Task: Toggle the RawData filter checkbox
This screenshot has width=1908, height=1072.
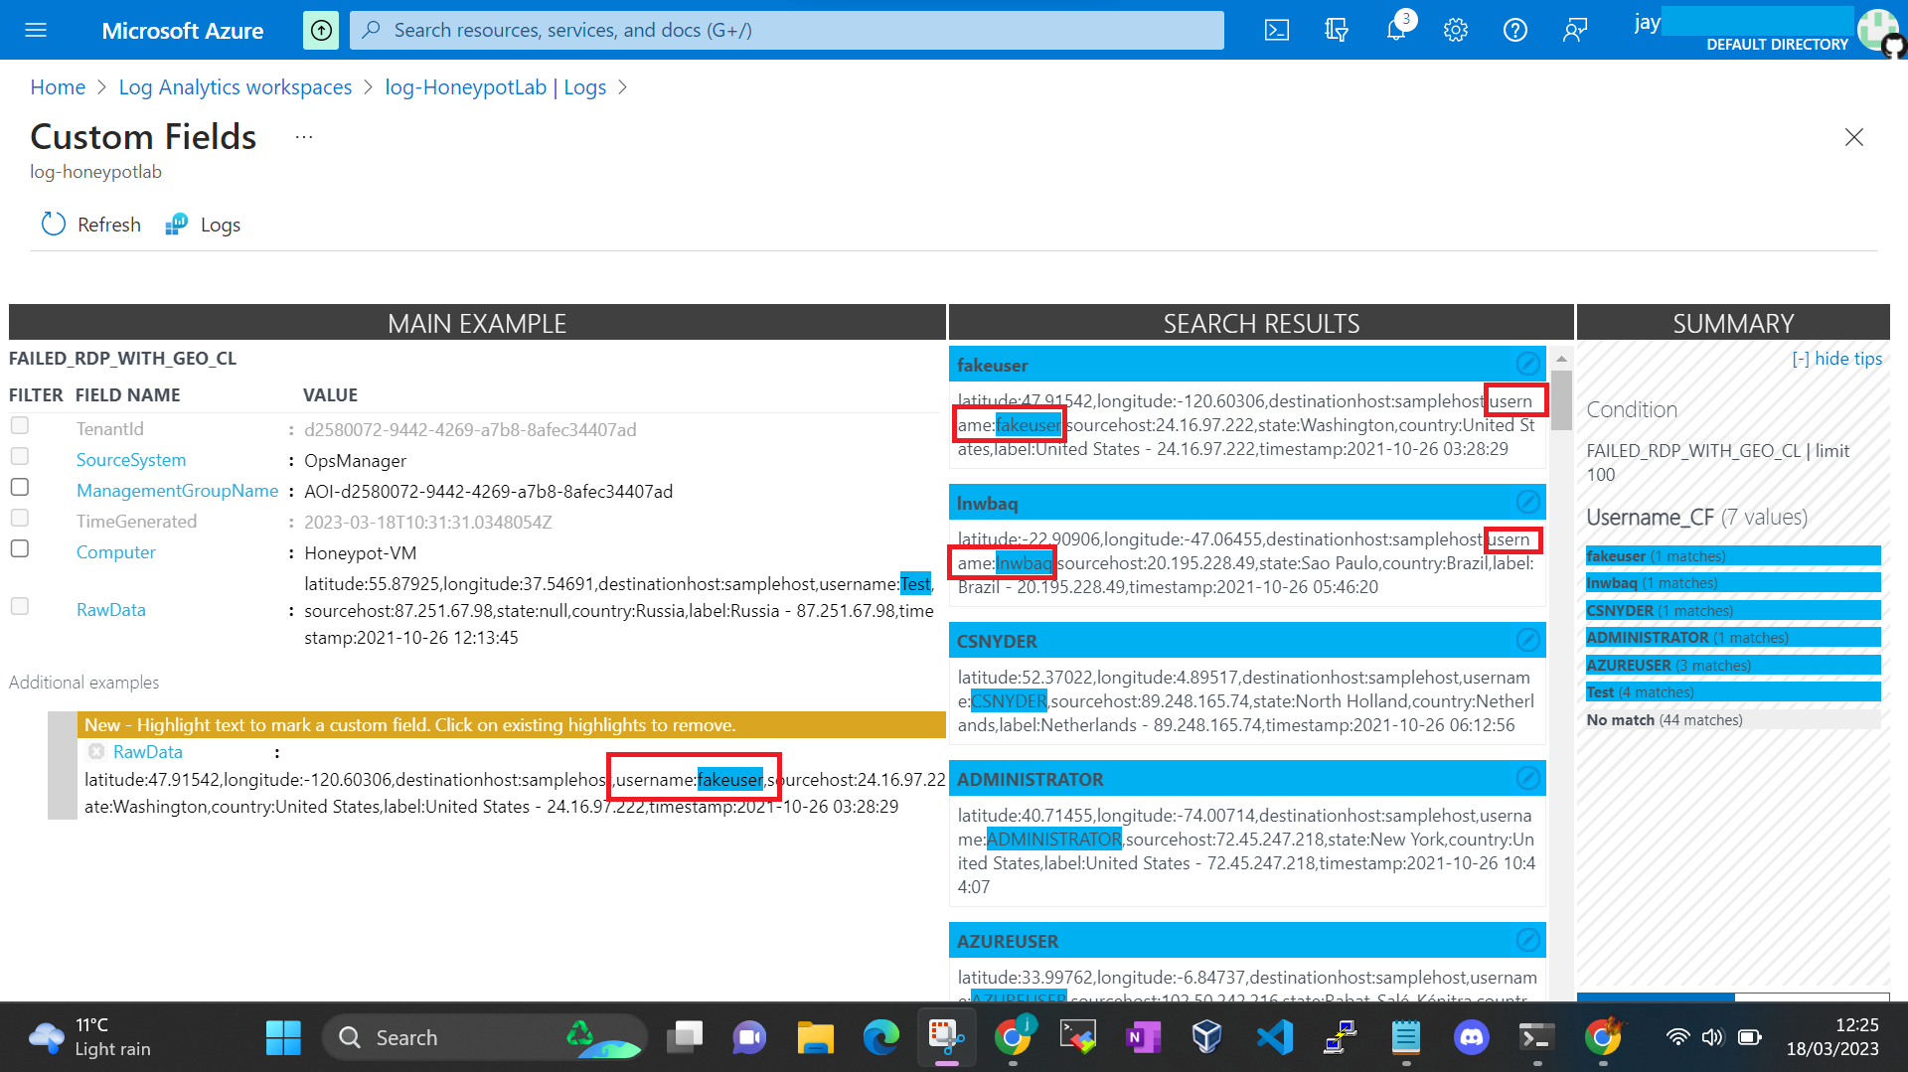Action: point(20,607)
